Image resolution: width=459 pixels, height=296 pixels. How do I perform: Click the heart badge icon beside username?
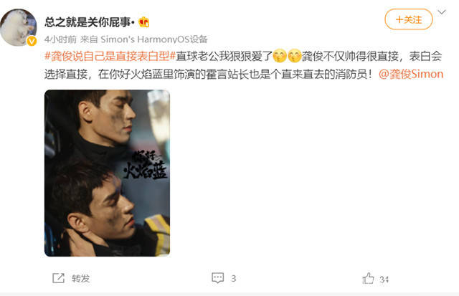point(143,22)
